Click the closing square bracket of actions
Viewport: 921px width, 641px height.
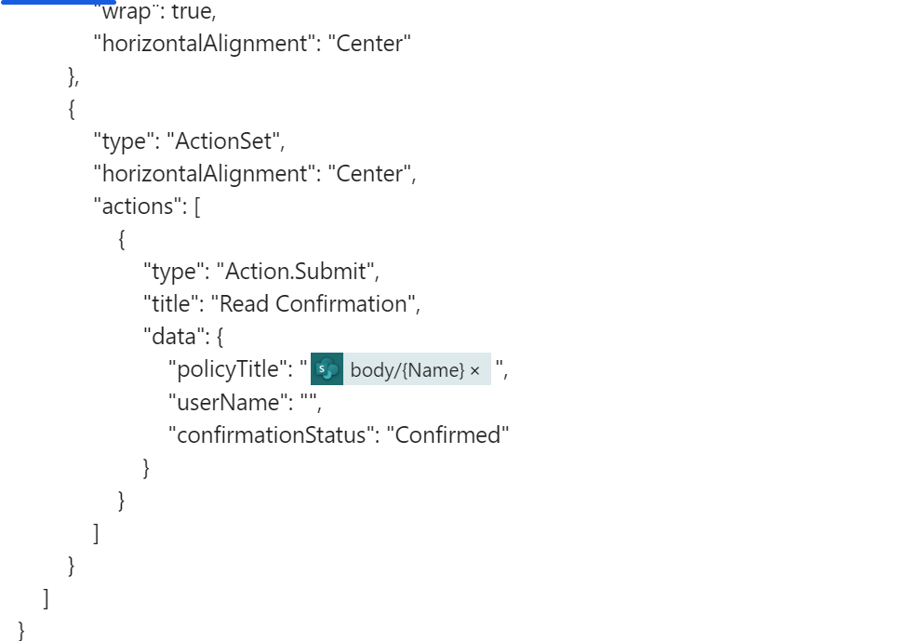96,533
